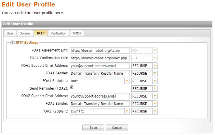The image size is (215, 135).
Task: Click the 'FOA1 Agreement Link:' label
Action: coord(50,50)
